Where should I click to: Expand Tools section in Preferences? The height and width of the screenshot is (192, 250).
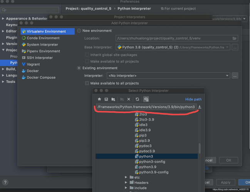[3, 82]
